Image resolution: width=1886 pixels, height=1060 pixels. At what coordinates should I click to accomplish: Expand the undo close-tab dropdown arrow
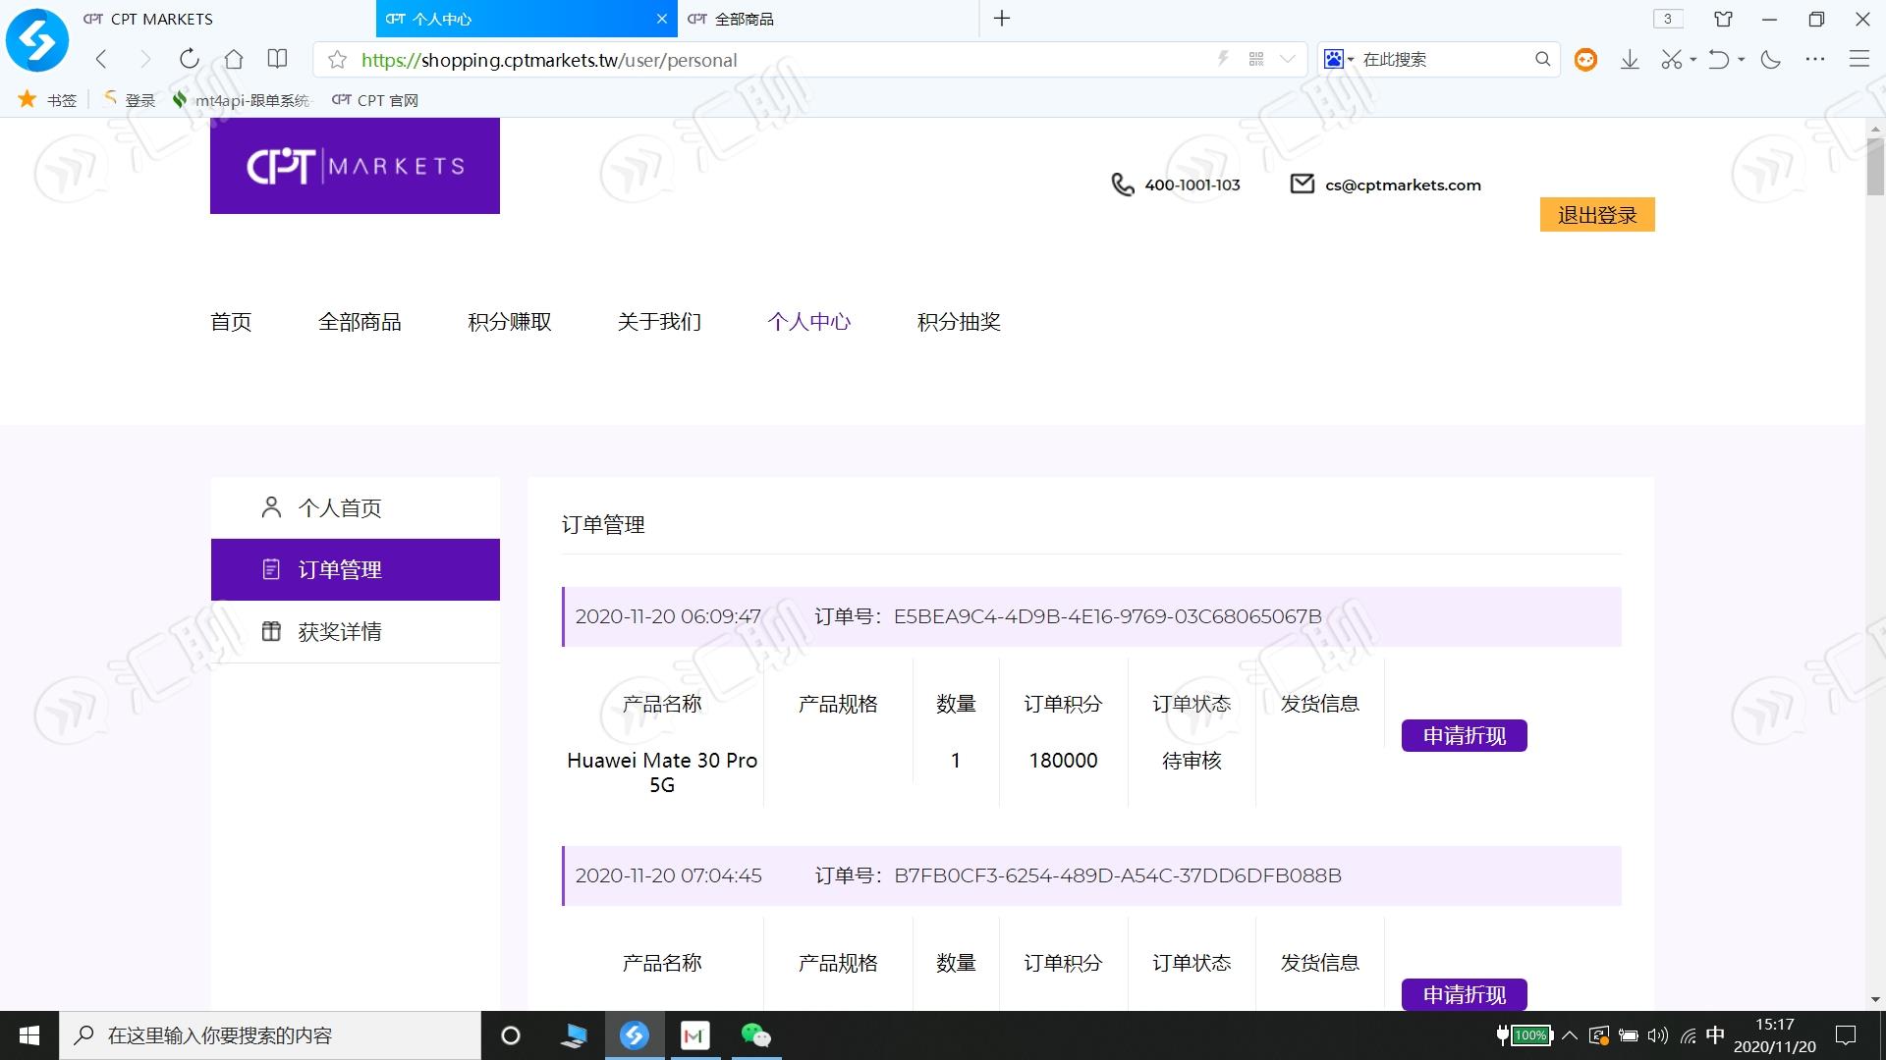pyautogui.click(x=1741, y=60)
